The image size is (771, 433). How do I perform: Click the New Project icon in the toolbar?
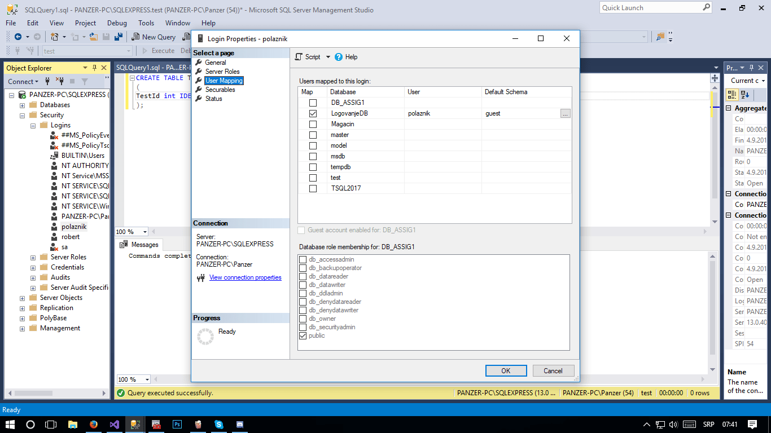(x=55, y=37)
